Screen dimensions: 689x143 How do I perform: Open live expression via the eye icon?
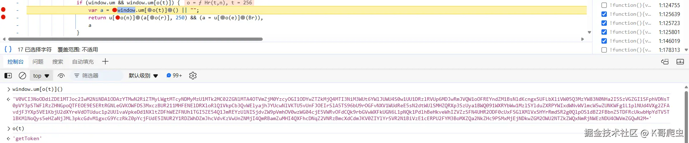[61, 75]
